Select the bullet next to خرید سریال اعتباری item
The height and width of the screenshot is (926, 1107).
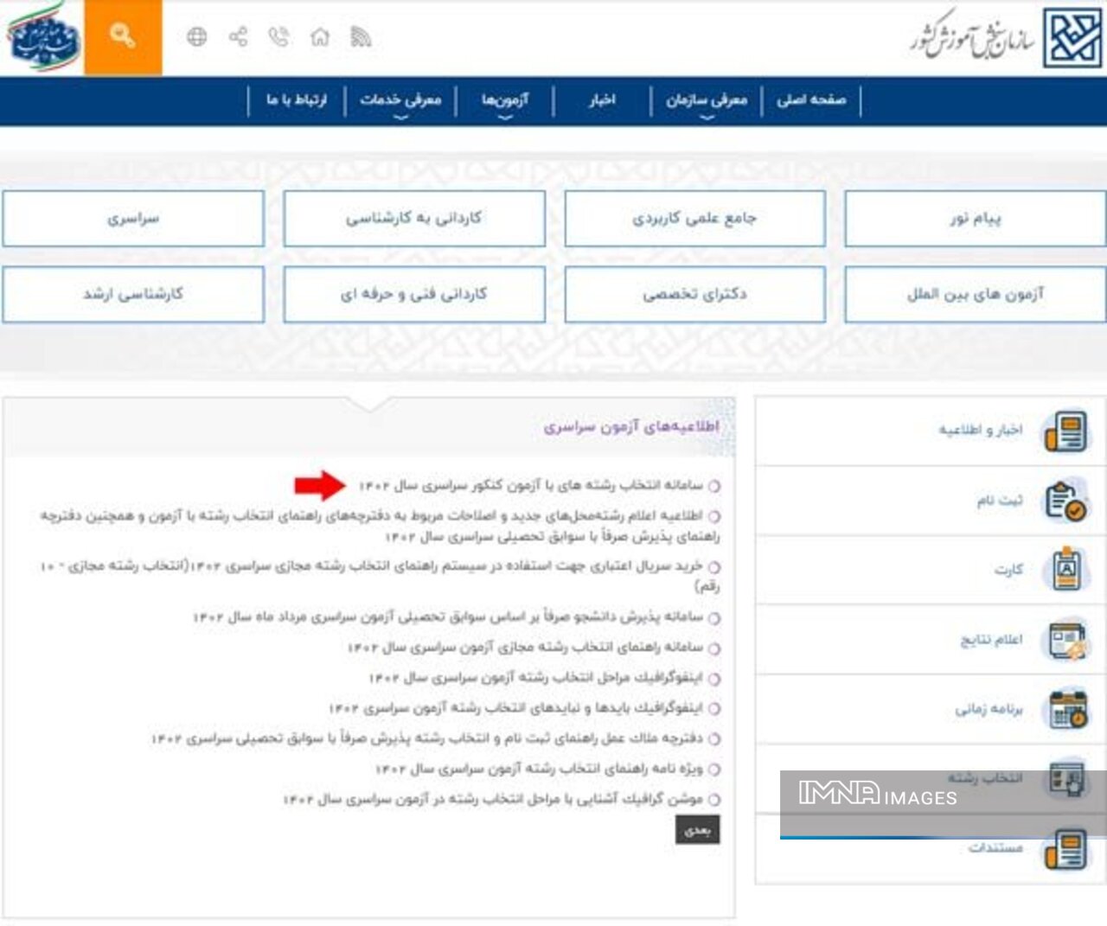coord(716,566)
